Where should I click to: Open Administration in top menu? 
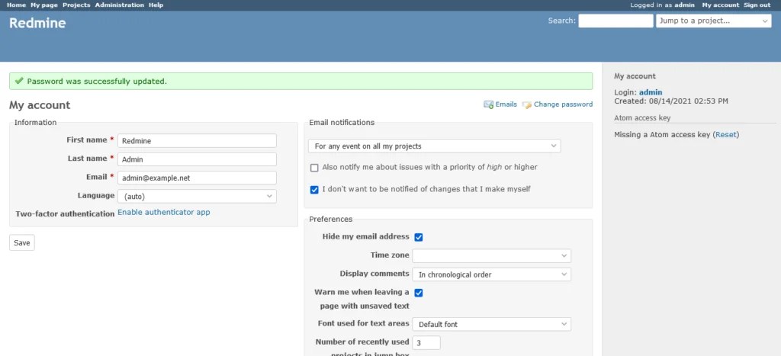120,5
